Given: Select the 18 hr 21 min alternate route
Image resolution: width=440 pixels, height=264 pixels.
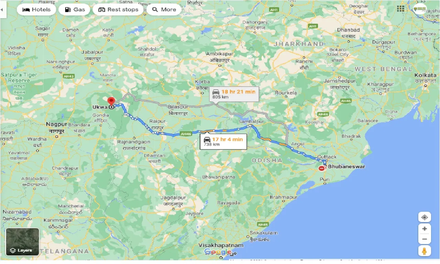Looking at the screenshot, I should (x=234, y=94).
